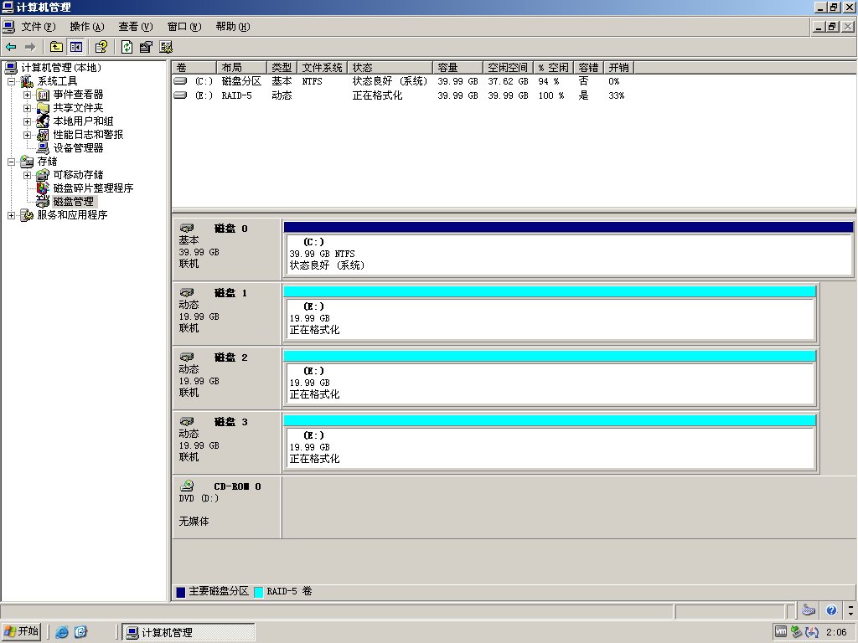Expand the 可移动存储 node

27,175
